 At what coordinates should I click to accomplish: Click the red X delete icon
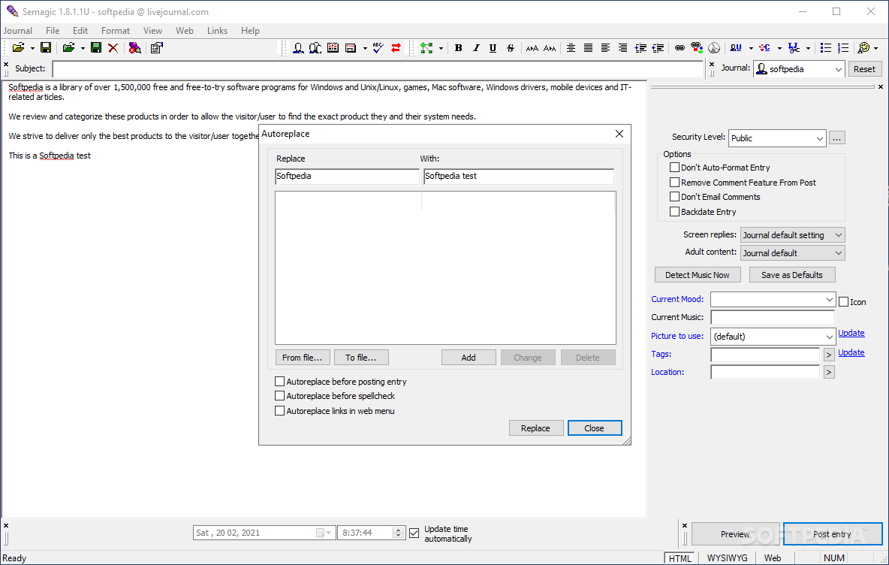pyautogui.click(x=113, y=48)
